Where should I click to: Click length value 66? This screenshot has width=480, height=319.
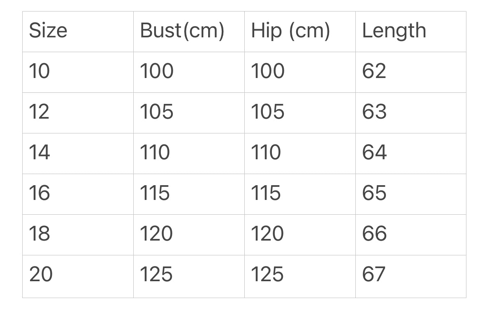411,235
